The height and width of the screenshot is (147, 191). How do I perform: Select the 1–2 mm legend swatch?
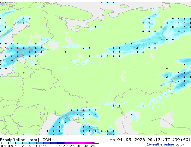click(x=19, y=143)
